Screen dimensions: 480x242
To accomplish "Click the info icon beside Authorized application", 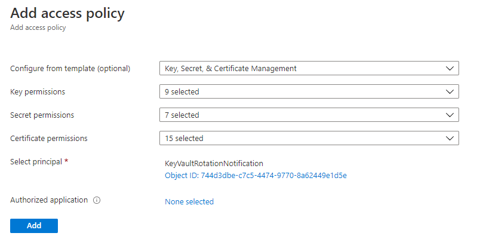I will tap(97, 201).
